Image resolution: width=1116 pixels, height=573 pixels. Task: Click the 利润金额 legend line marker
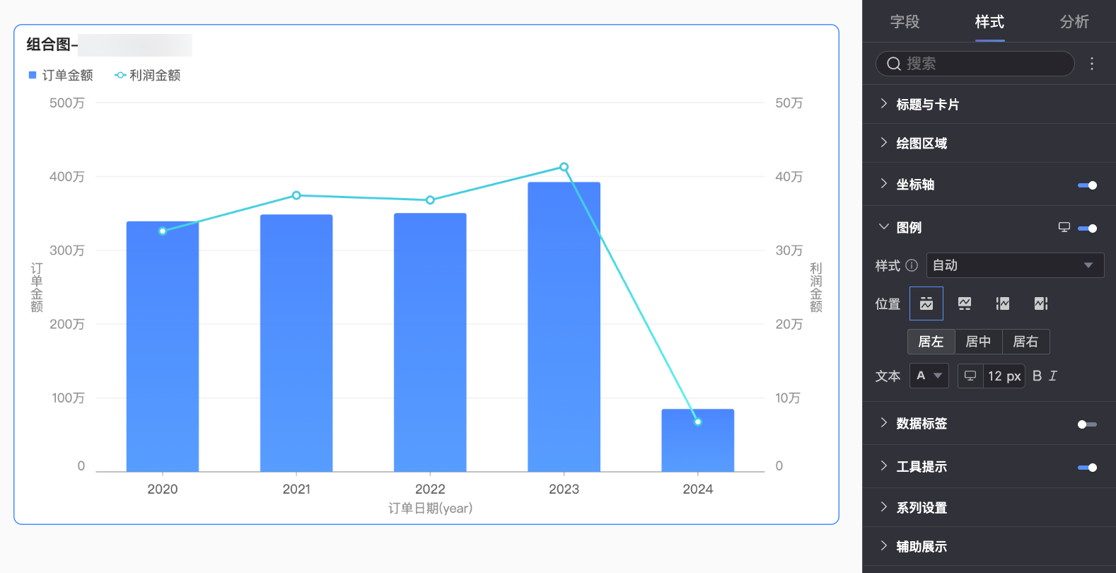[120, 75]
